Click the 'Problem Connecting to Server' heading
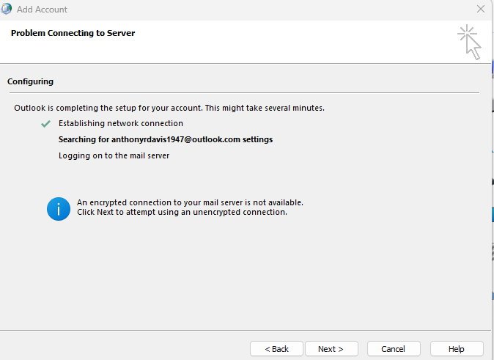494x360 pixels. [73, 33]
